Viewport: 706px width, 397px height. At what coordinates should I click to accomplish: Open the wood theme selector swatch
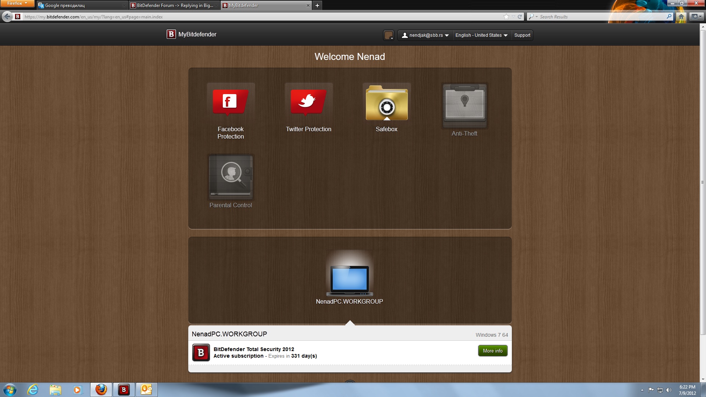point(389,35)
